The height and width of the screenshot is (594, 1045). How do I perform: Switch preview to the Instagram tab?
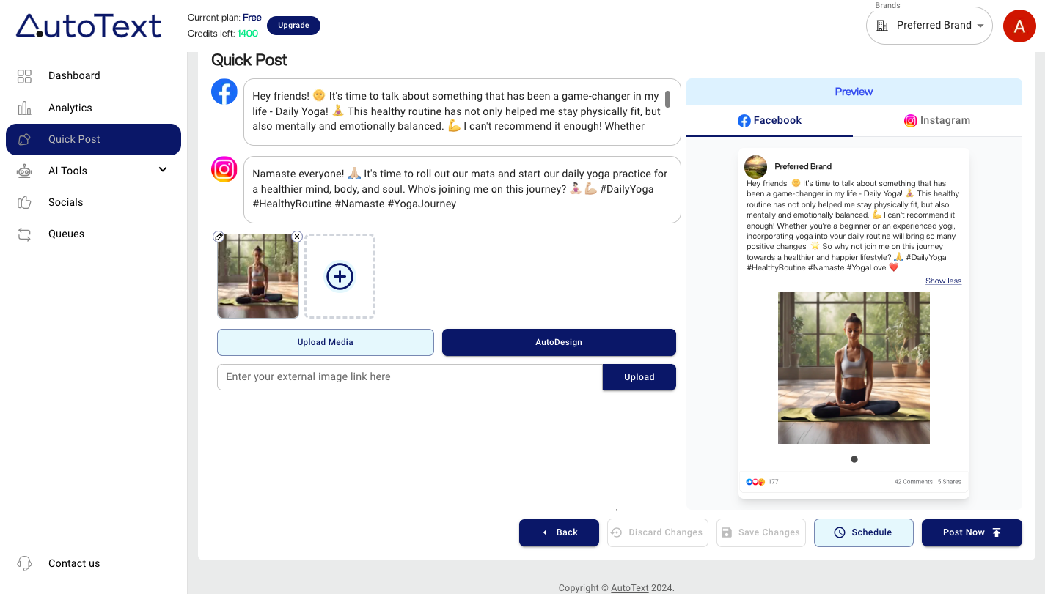[x=937, y=121]
